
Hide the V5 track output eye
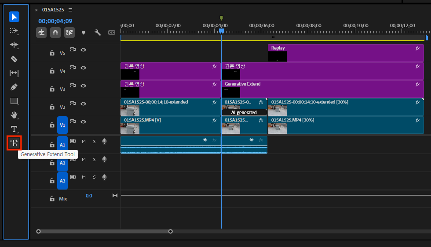(x=83, y=50)
